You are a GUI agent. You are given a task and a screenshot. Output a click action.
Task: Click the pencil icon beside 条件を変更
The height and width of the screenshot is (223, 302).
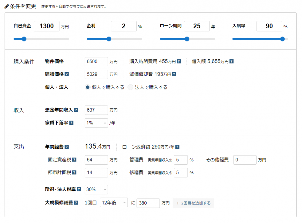pyautogui.click(x=6, y=6)
